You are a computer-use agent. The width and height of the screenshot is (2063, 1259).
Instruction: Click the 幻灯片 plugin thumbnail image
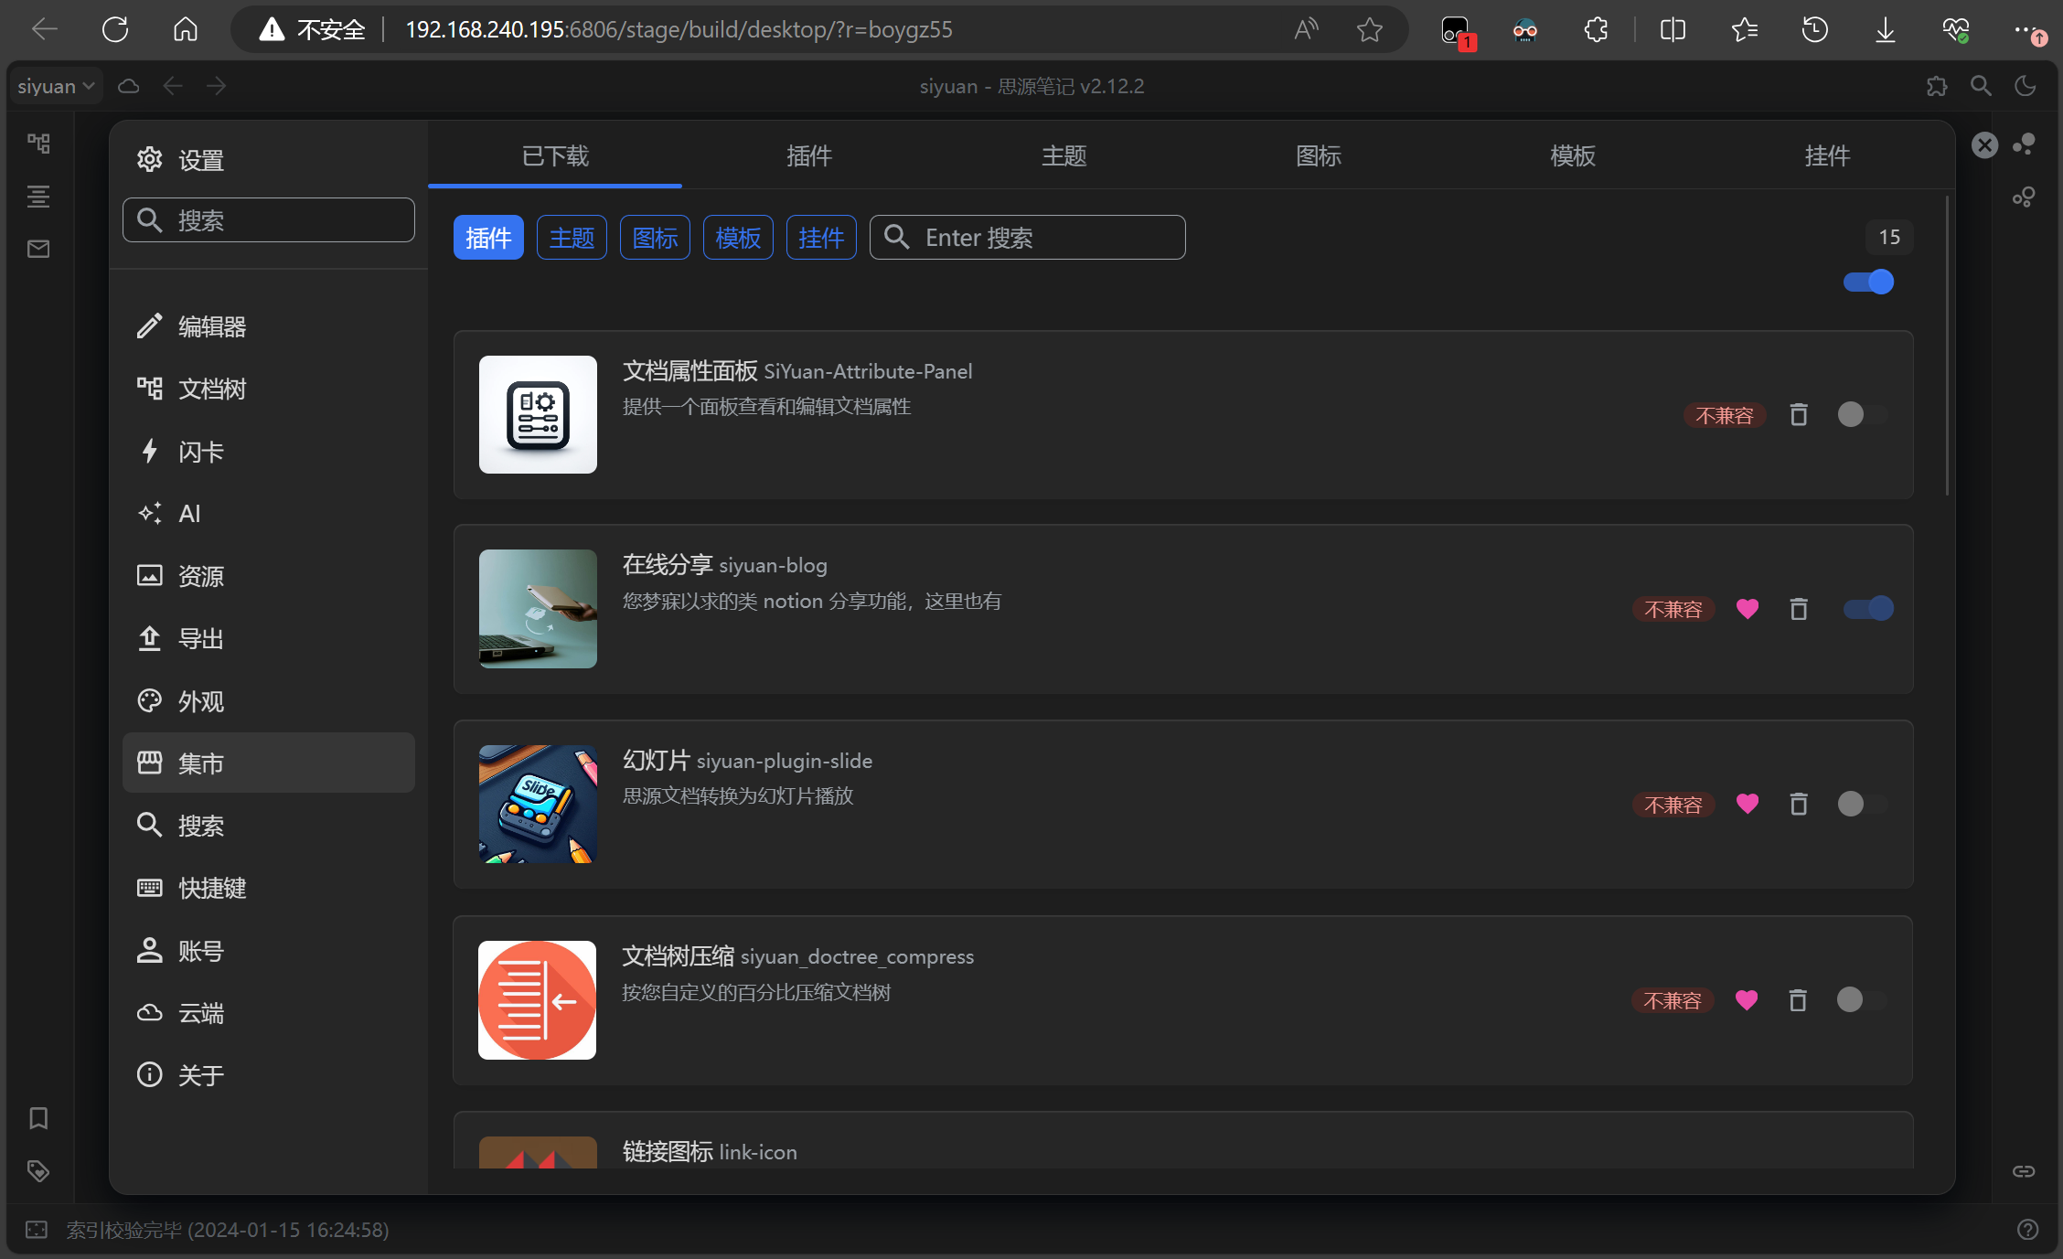pyautogui.click(x=538, y=804)
